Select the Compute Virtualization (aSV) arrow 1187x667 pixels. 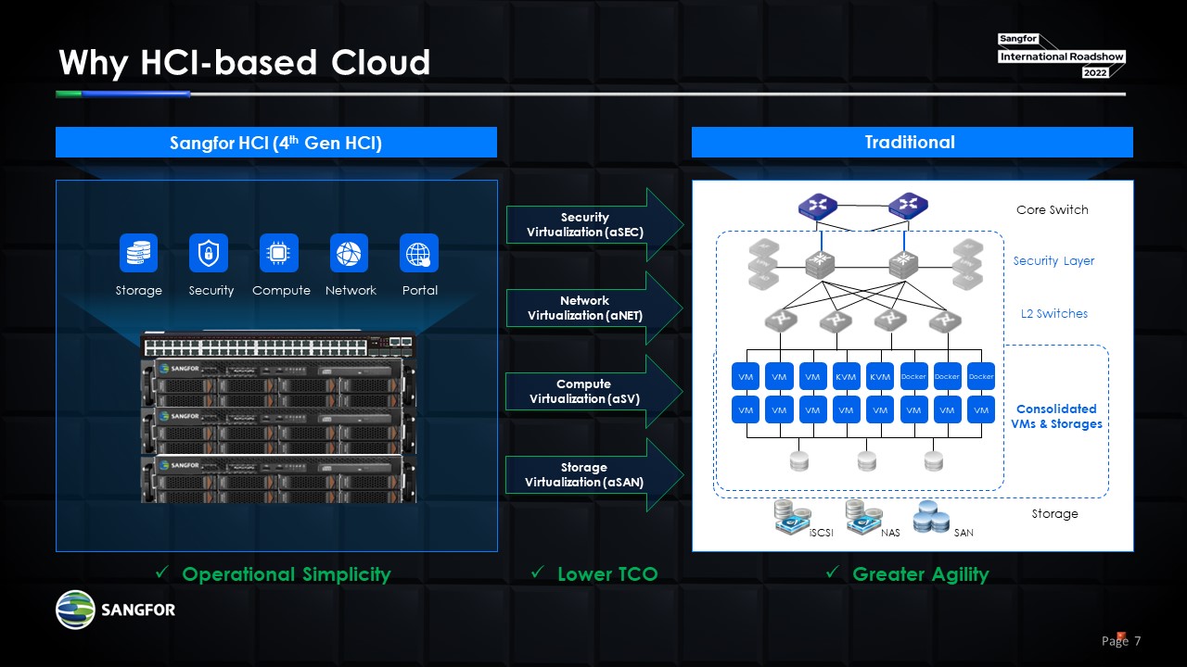593,392
